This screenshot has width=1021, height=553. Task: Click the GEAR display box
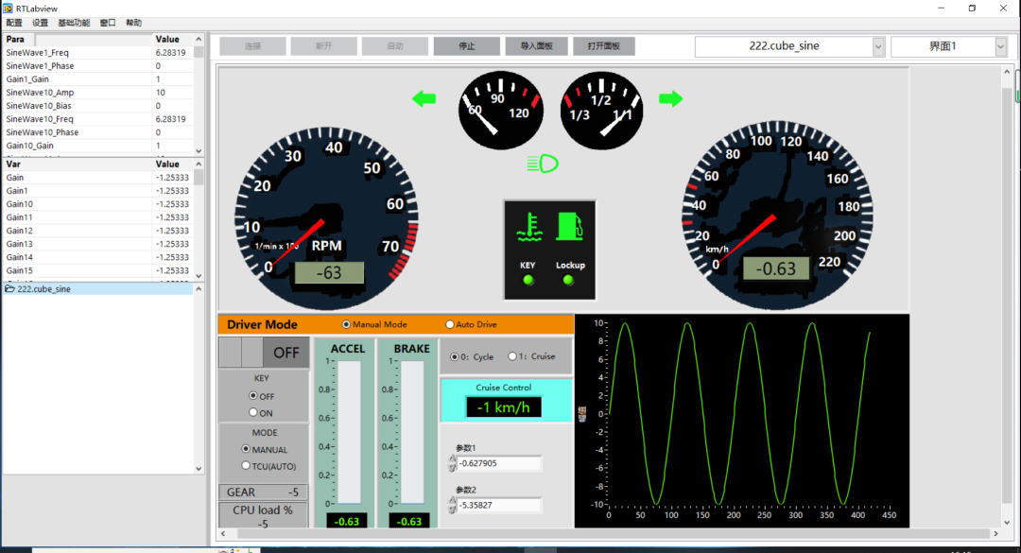click(263, 492)
